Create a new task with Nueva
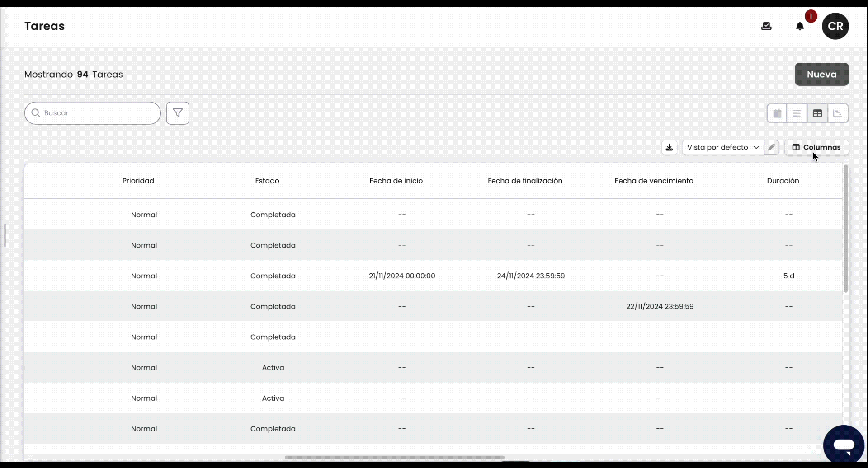868x468 pixels. point(822,74)
